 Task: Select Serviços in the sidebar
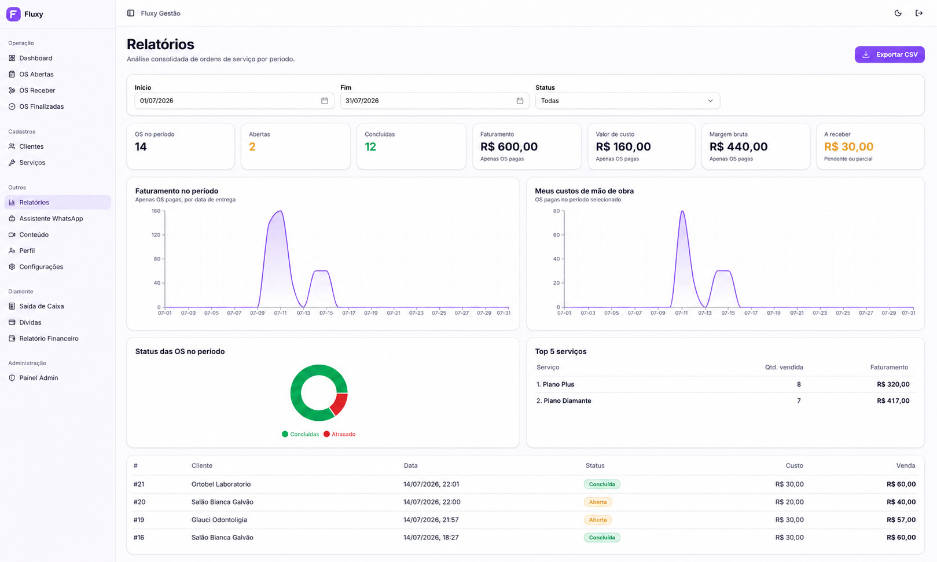point(58,163)
